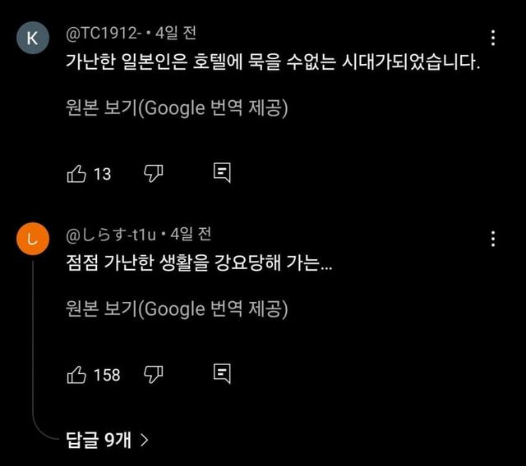This screenshot has width=526, height=466.
Task: Dislike the @TC1912- comment
Action: tap(154, 173)
